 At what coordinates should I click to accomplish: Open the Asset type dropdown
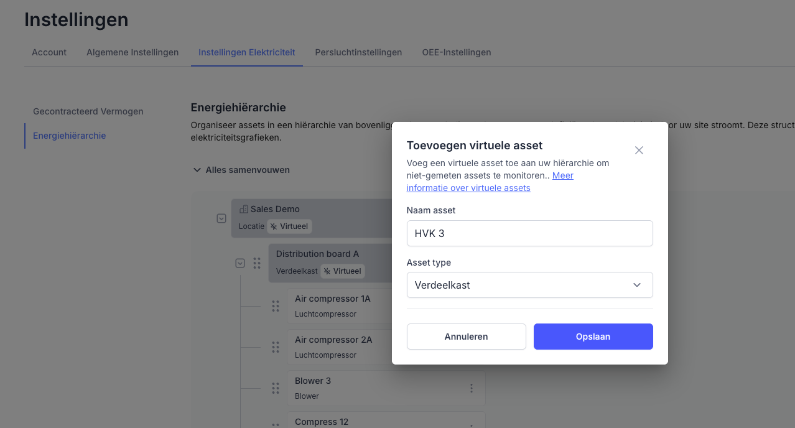[x=529, y=285]
